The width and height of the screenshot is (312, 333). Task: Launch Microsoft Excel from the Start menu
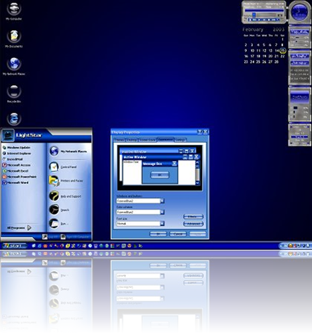click(x=15, y=171)
